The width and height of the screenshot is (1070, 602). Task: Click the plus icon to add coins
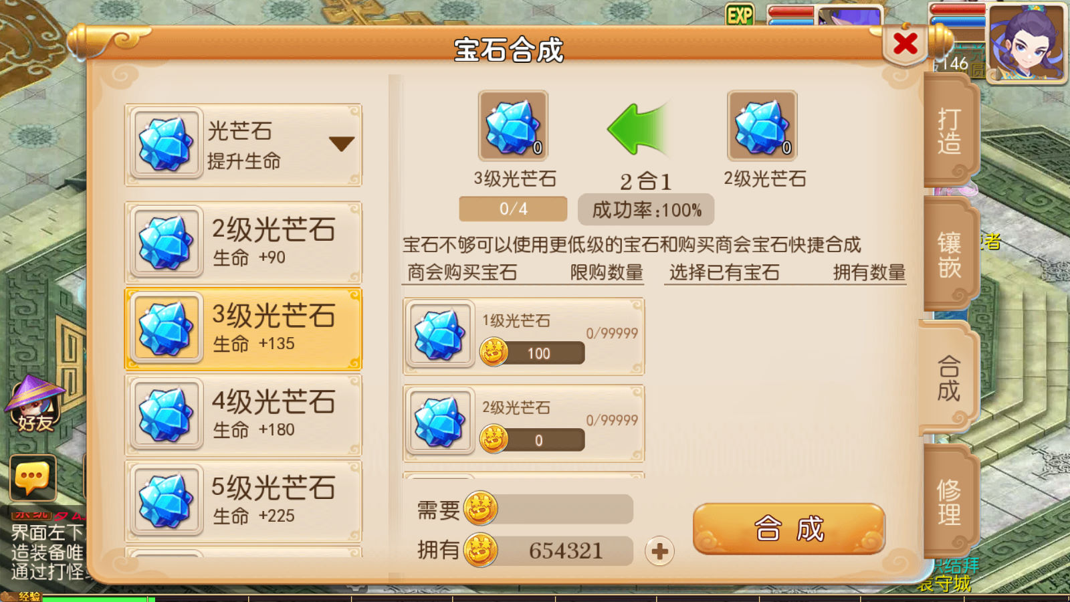[659, 551]
